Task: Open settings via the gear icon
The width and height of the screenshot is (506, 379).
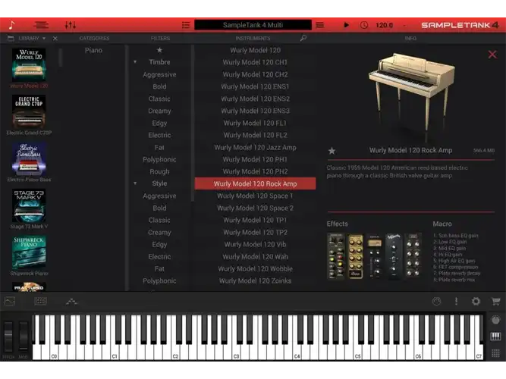Action: pos(476,301)
